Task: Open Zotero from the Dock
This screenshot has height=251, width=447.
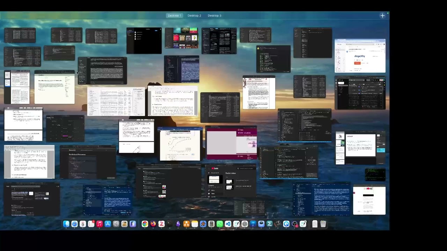Action: coord(161,224)
